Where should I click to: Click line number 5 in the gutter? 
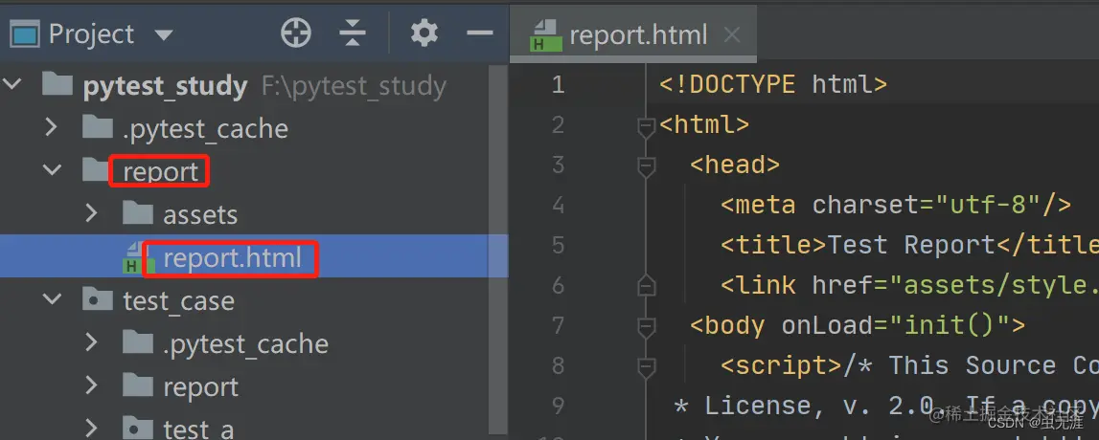point(558,245)
